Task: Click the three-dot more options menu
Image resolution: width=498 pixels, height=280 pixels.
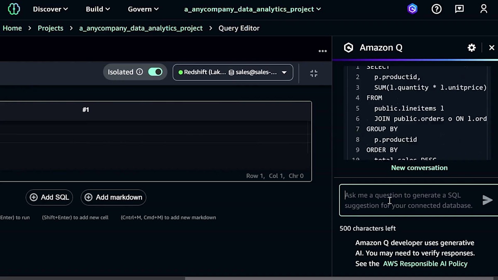Action: pyautogui.click(x=322, y=51)
